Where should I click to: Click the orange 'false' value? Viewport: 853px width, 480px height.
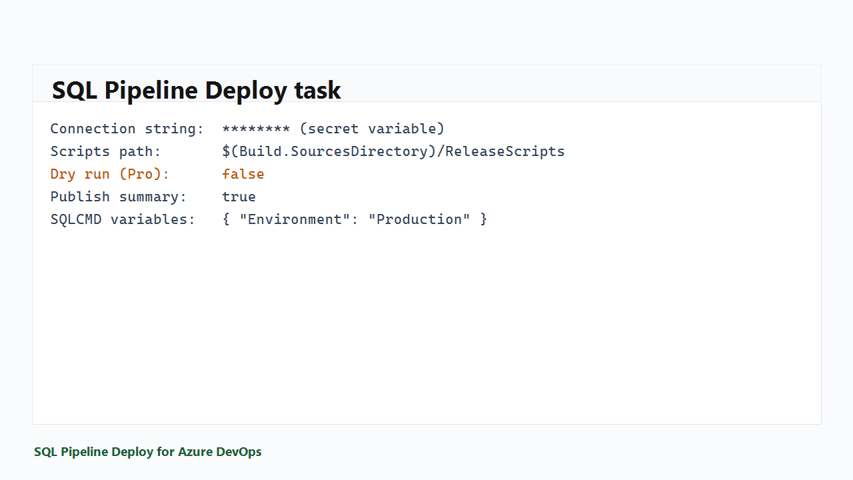(243, 174)
